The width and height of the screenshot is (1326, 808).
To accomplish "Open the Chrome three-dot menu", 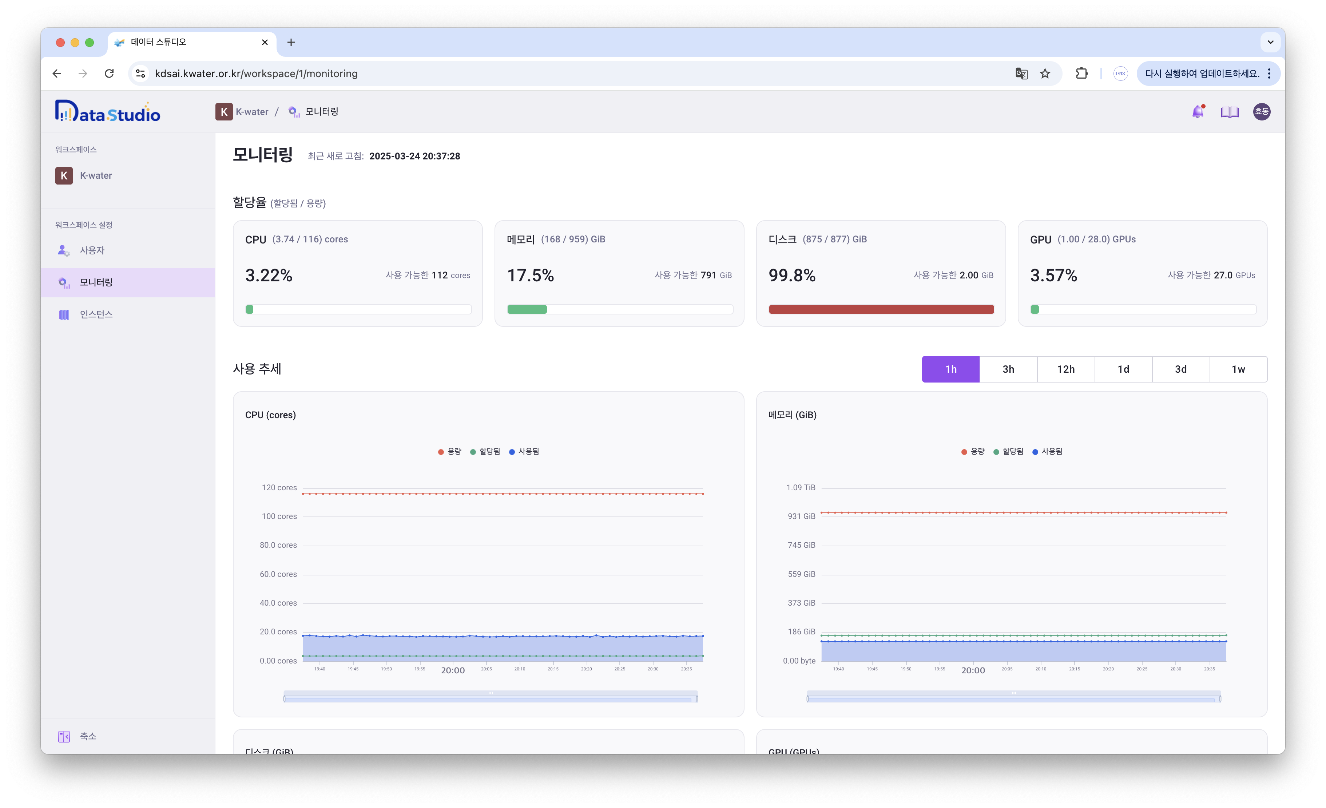I will tap(1270, 73).
